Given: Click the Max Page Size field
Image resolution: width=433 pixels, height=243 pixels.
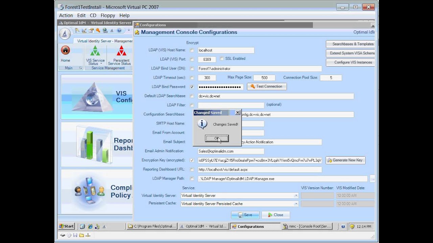Looking at the screenshot, I should click(264, 78).
